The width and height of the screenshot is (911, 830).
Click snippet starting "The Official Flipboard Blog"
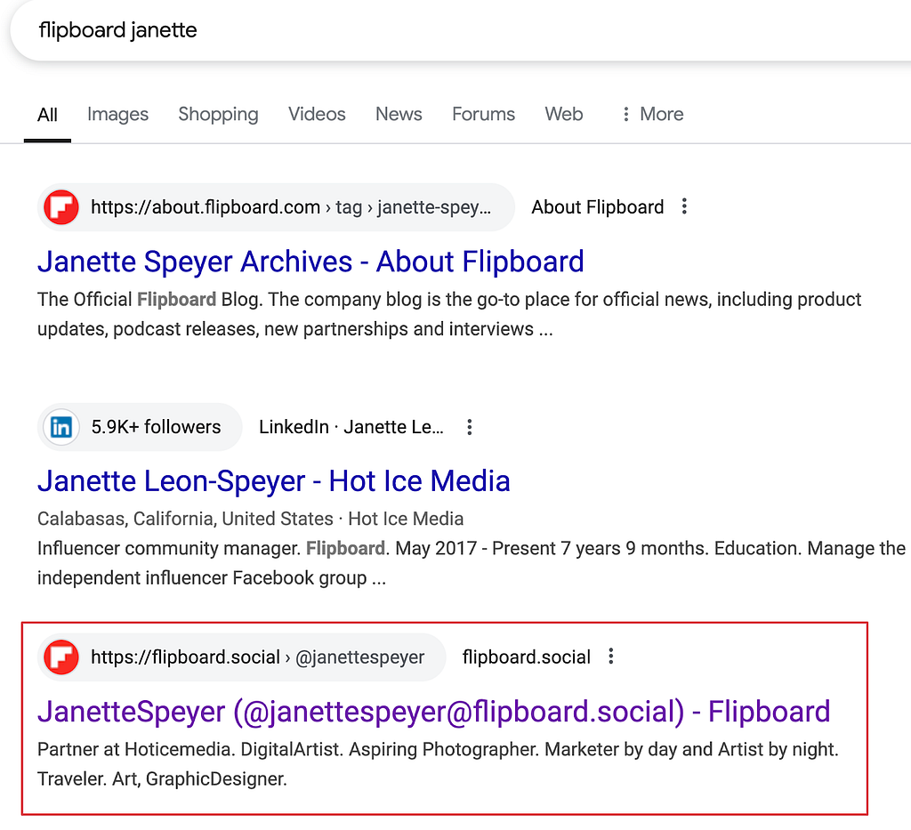tap(449, 314)
